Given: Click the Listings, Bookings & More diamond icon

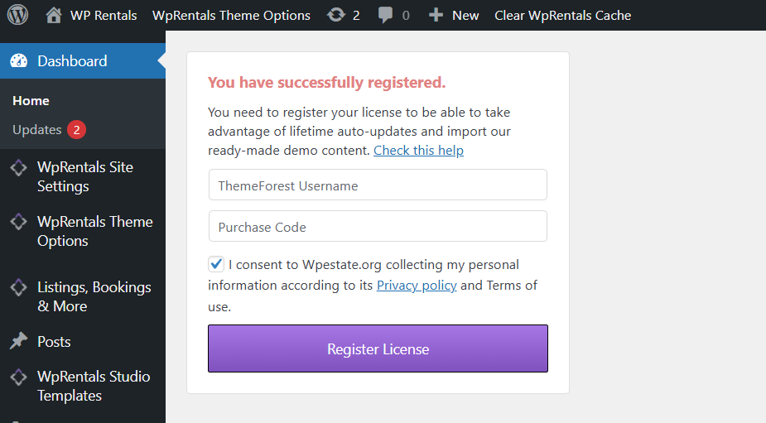Looking at the screenshot, I should tap(18, 288).
